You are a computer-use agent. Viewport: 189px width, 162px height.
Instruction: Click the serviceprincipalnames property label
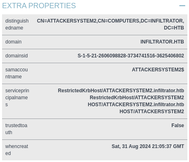coord(17,98)
